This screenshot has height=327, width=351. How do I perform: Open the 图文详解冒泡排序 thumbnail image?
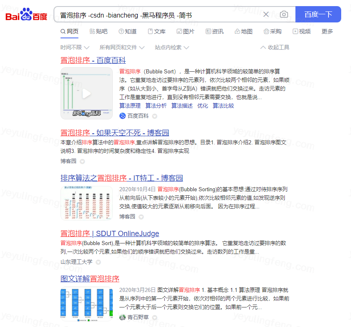(87, 304)
